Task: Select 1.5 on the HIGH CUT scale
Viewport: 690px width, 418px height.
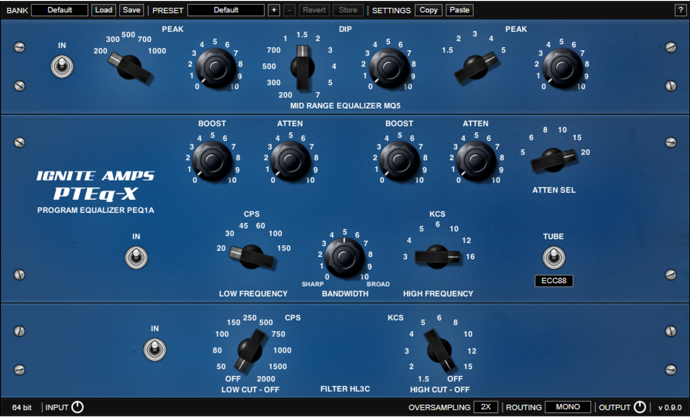Action: point(423,379)
